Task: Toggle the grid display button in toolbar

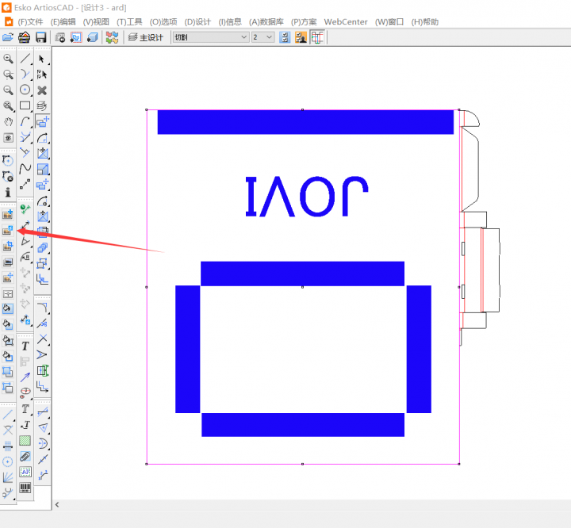Action: pyautogui.click(x=318, y=37)
